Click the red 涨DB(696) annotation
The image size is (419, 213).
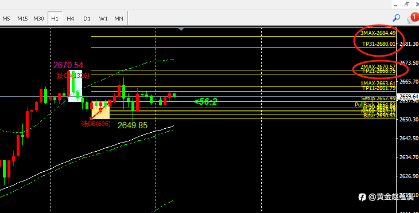pos(96,124)
